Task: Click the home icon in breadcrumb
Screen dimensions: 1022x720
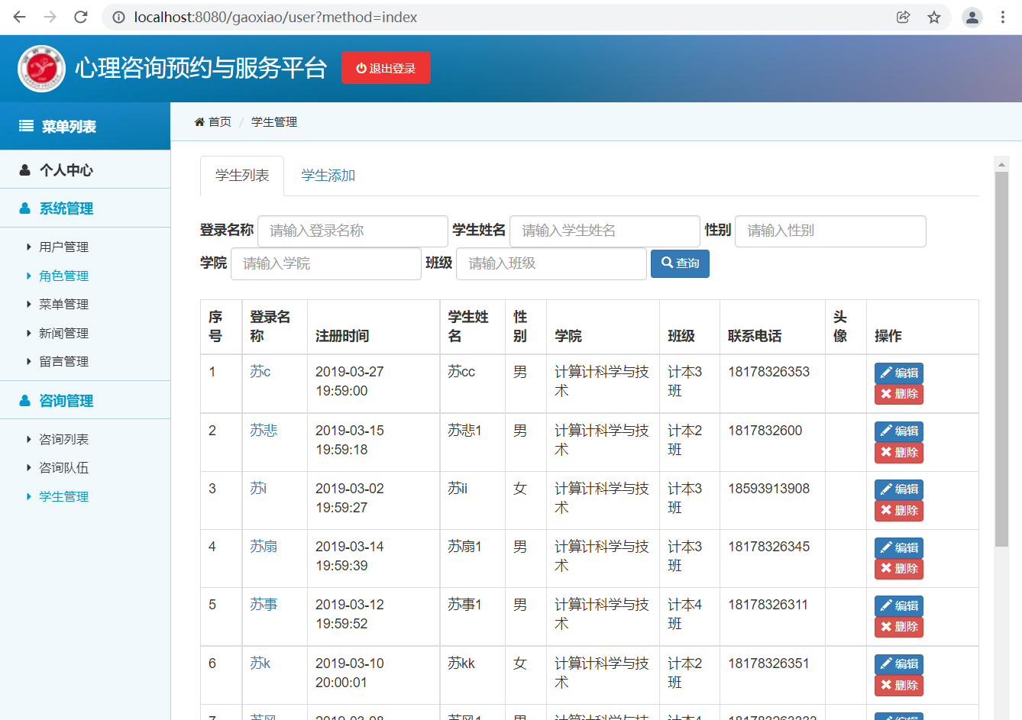Action: [x=199, y=122]
